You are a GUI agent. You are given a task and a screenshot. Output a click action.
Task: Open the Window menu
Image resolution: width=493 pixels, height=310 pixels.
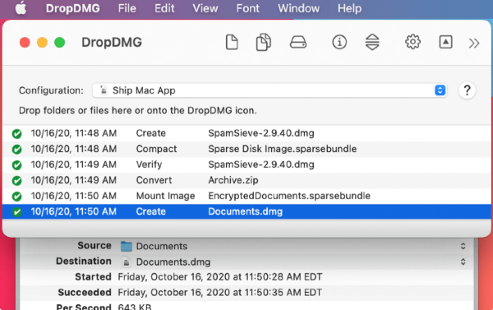[298, 8]
